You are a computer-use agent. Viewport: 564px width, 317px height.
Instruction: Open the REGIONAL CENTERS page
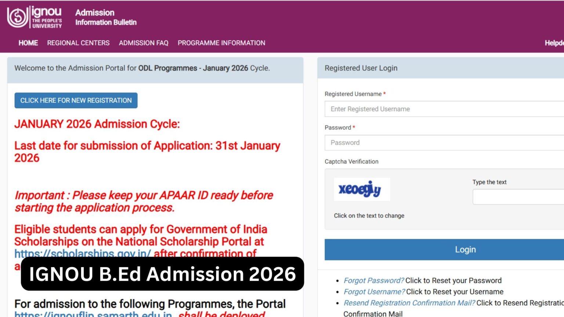tap(78, 43)
